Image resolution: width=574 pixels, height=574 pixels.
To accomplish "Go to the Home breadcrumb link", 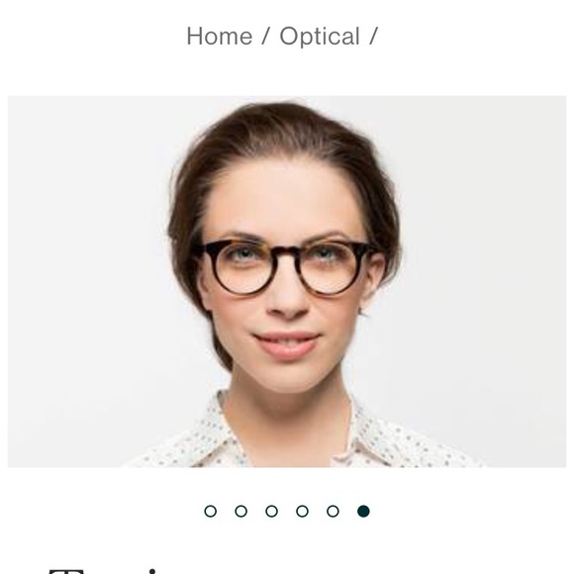I will coord(220,37).
